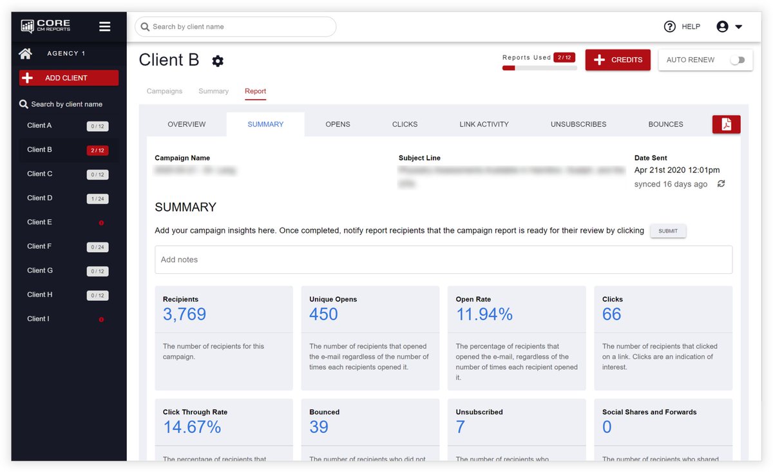Open the Bounces tab

tap(665, 123)
